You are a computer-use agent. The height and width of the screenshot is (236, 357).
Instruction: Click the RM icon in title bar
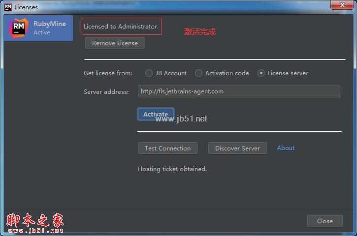click(x=8, y=7)
